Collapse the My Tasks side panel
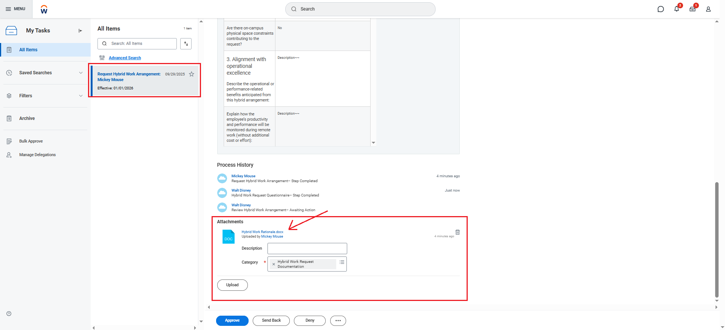The image size is (725, 330). [x=80, y=31]
